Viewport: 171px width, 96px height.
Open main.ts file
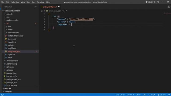(x=10, y=45)
